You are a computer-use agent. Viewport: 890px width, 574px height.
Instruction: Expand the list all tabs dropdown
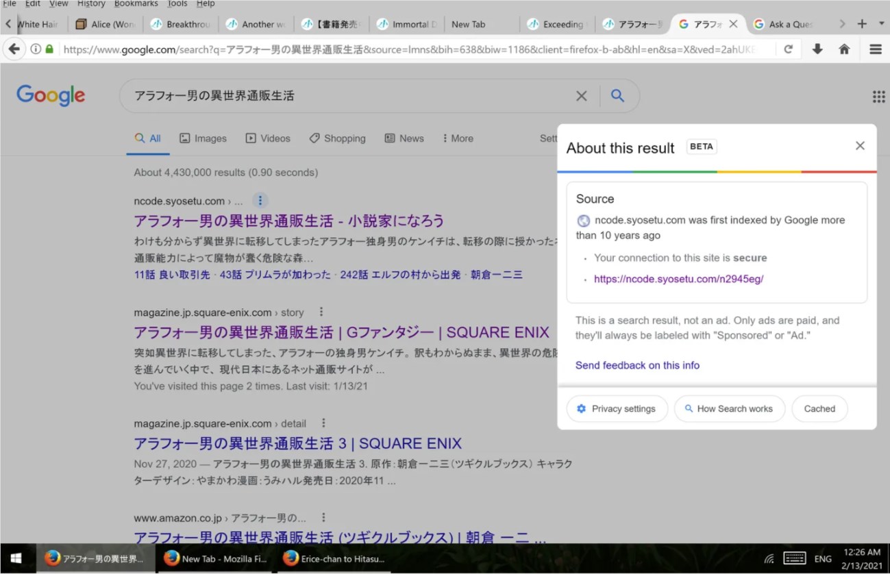[x=882, y=24]
